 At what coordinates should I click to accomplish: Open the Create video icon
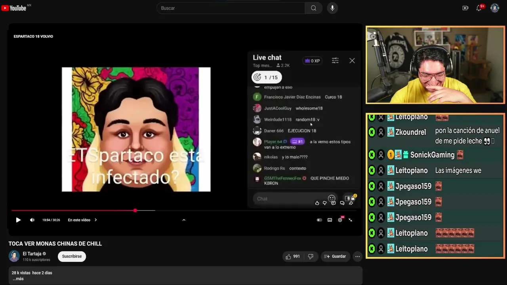tap(465, 8)
